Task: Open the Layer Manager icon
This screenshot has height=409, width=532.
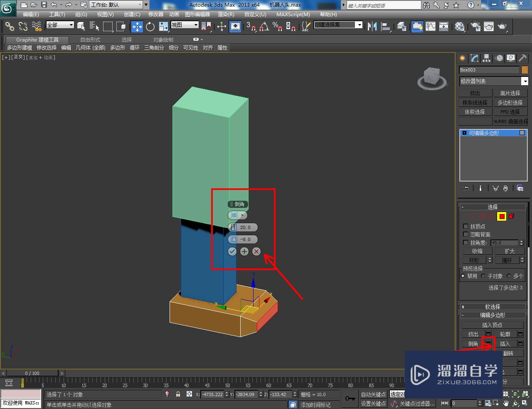Action: pos(401,27)
